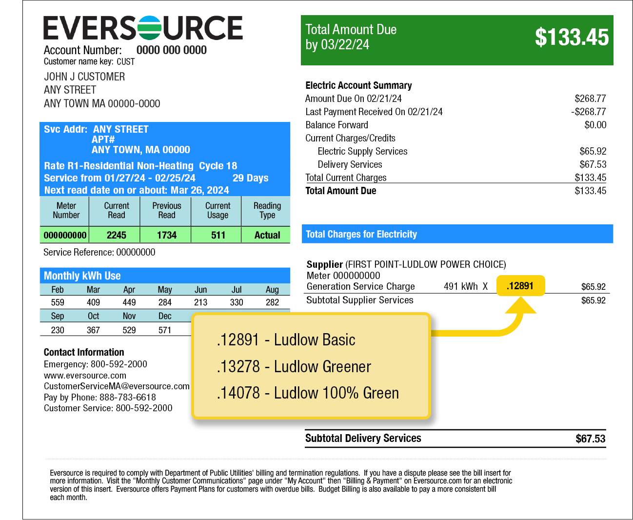Select '.12891 - Ludlow Basic' rate option
The image size is (633, 520).
pyautogui.click(x=286, y=340)
